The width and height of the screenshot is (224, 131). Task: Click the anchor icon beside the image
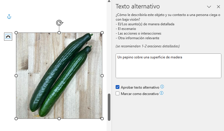9,17
